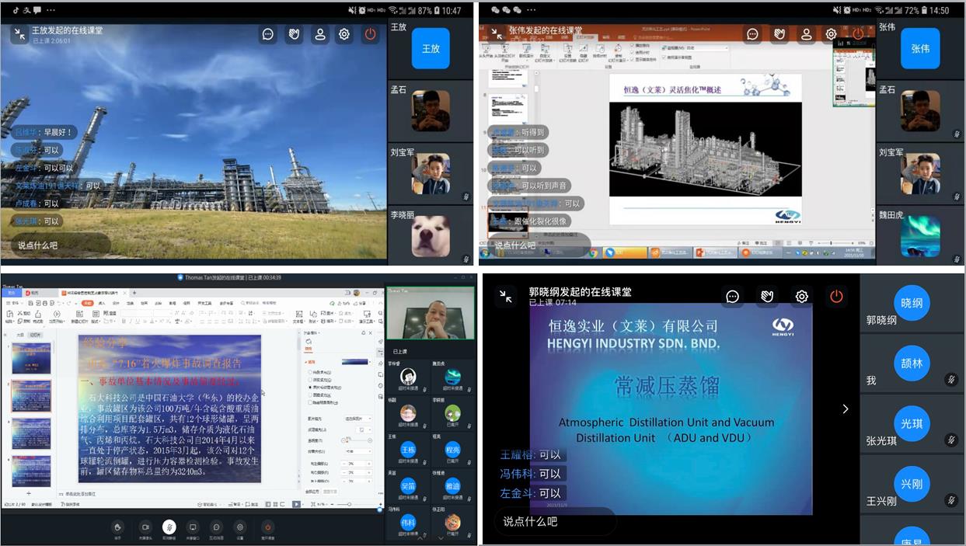Click 说点什么吧 input in 郭晓纲's classroom
The image size is (966, 546).
point(554,521)
